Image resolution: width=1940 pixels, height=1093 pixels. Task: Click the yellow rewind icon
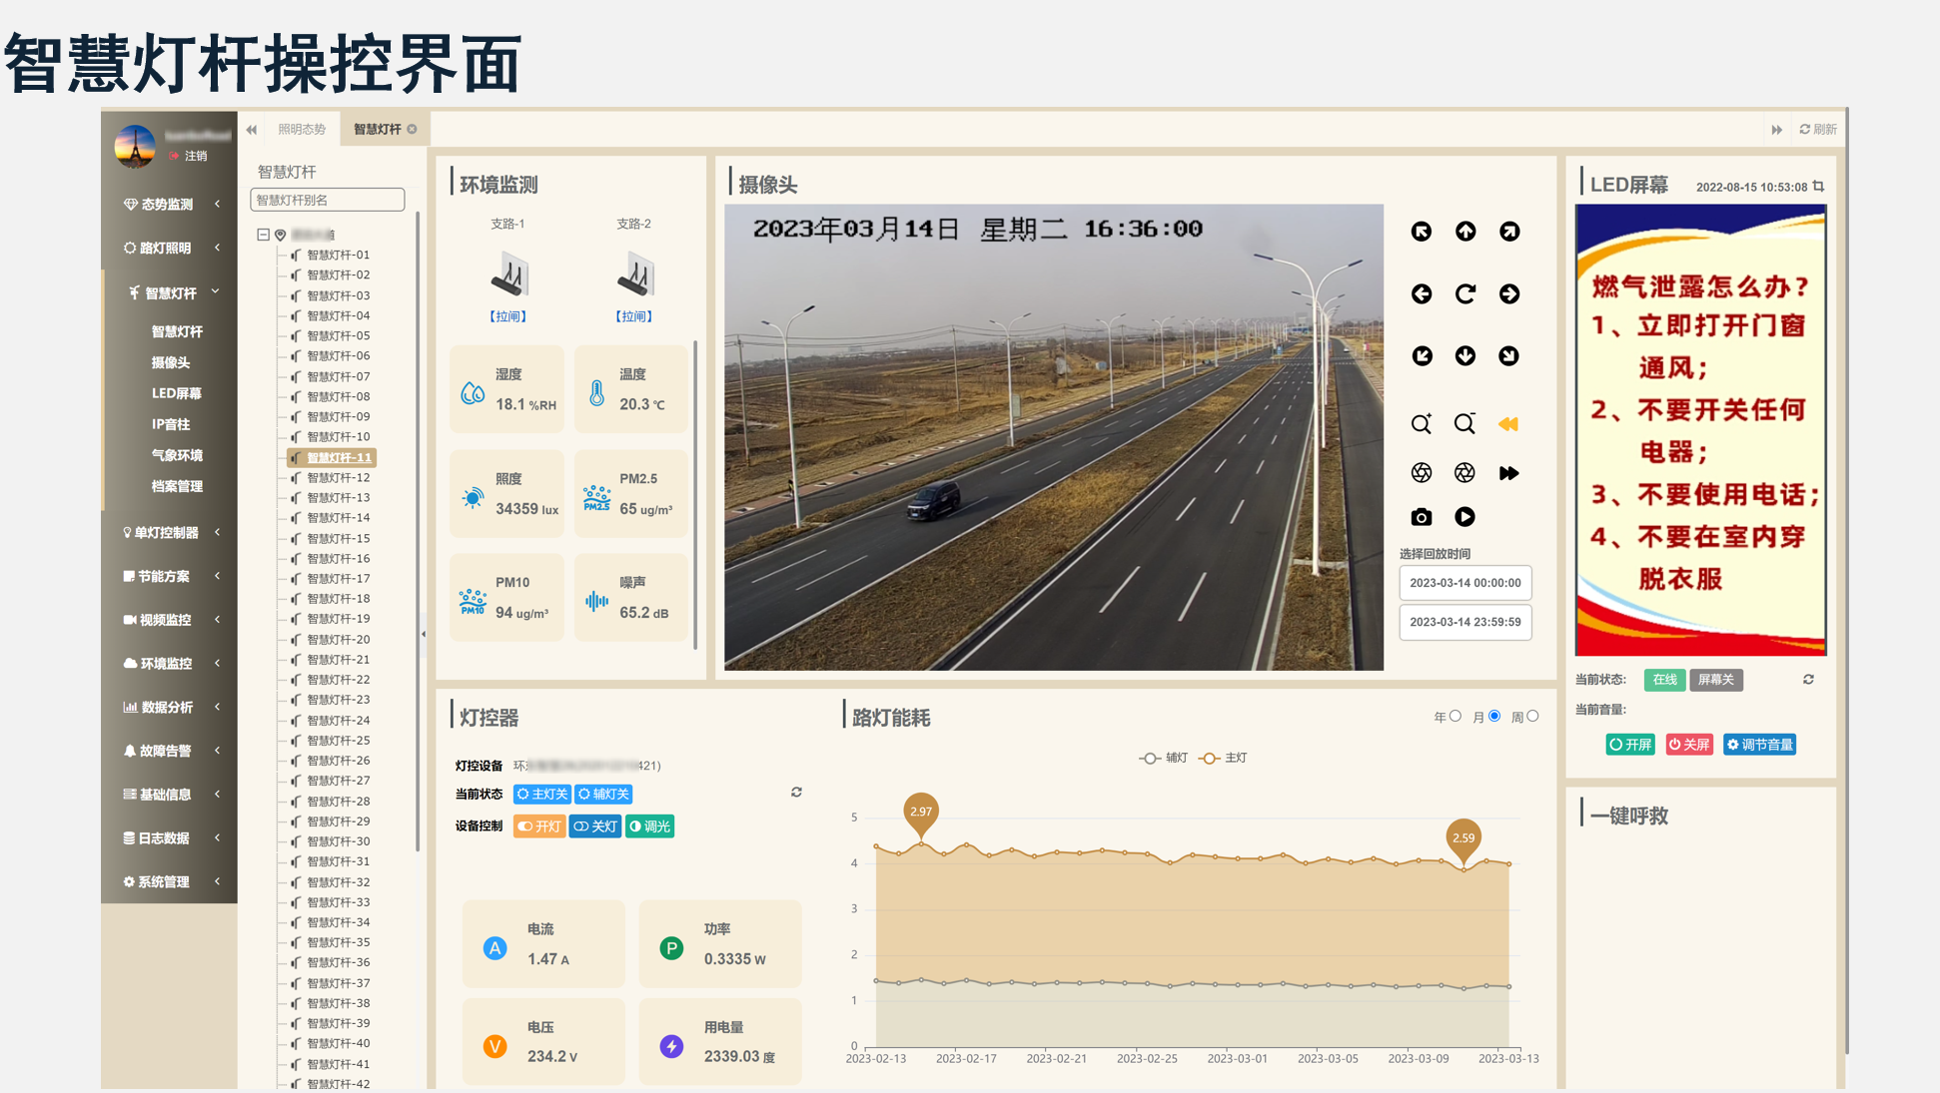click(x=1508, y=424)
